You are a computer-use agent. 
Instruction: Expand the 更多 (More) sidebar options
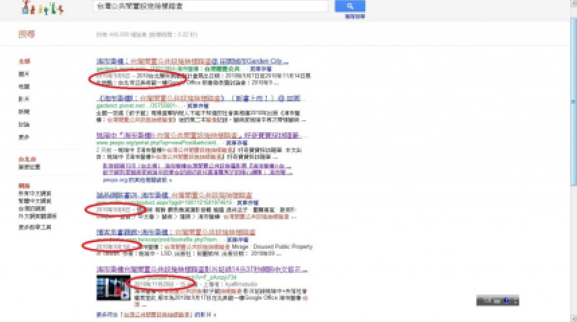click(24, 136)
